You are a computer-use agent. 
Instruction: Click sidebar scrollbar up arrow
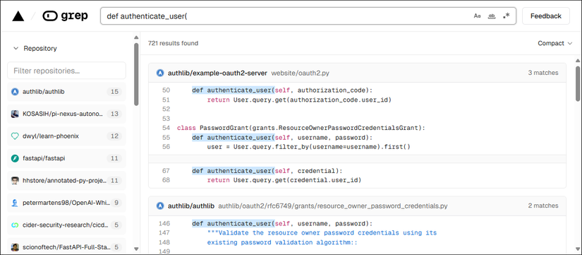pyautogui.click(x=136, y=37)
